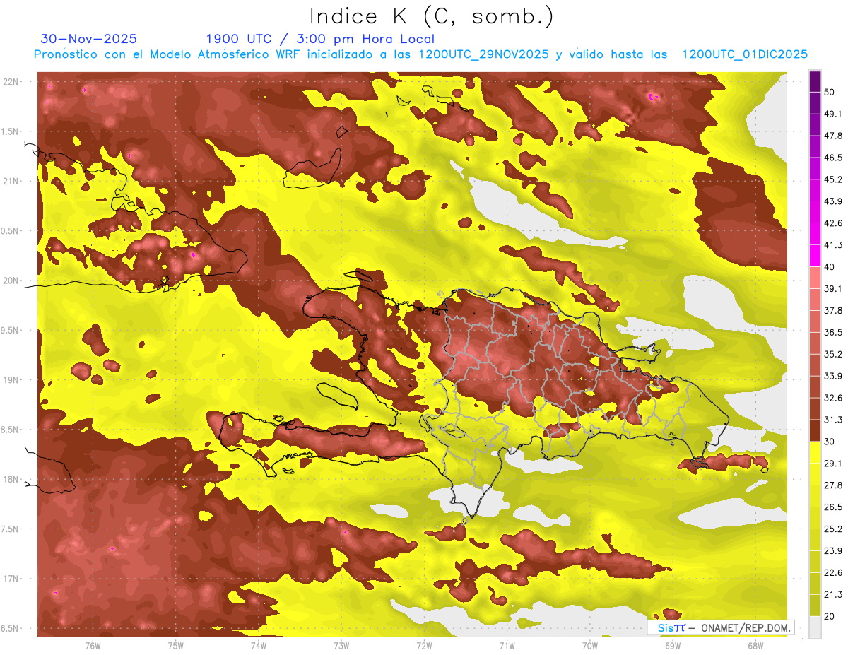Click the '68W' longitude axis label

pos(755,646)
